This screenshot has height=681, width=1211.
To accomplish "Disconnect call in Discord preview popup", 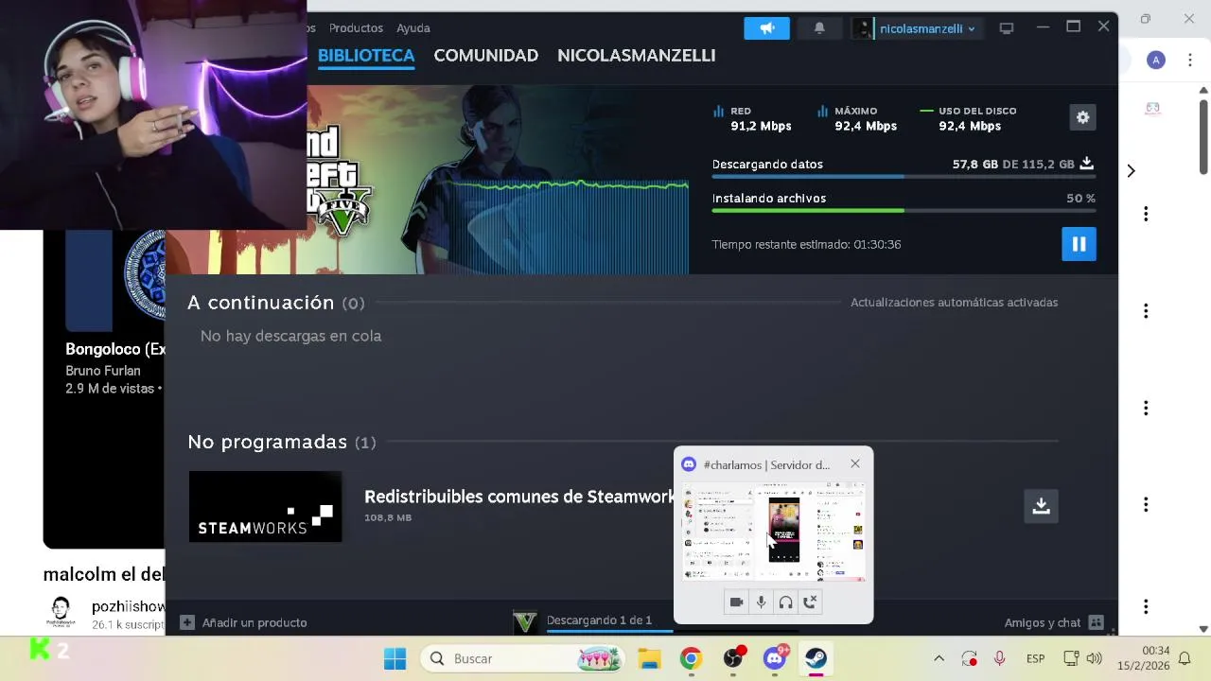I will tap(810, 602).
